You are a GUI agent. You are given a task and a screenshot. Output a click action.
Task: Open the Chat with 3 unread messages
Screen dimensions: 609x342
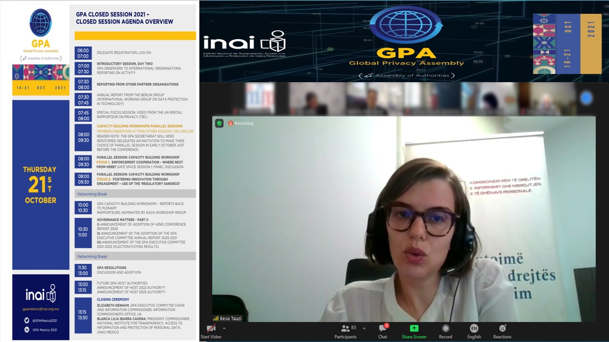click(383, 329)
